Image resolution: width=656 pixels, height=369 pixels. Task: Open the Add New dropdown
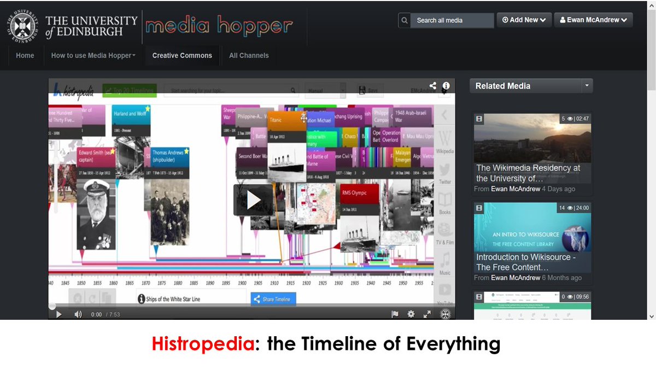(x=524, y=20)
